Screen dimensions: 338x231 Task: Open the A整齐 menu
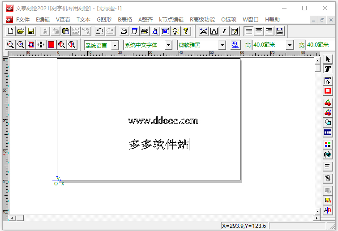tap(145, 20)
